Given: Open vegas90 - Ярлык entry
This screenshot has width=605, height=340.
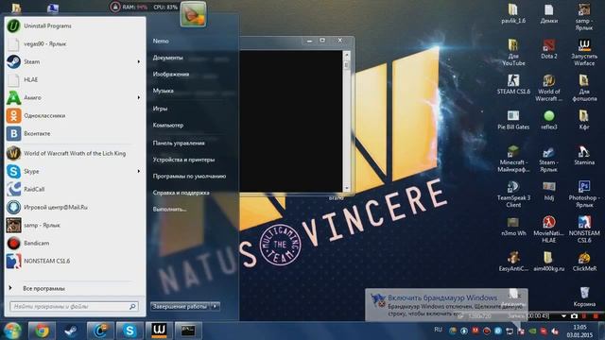Looking at the screenshot, I should (x=74, y=44).
